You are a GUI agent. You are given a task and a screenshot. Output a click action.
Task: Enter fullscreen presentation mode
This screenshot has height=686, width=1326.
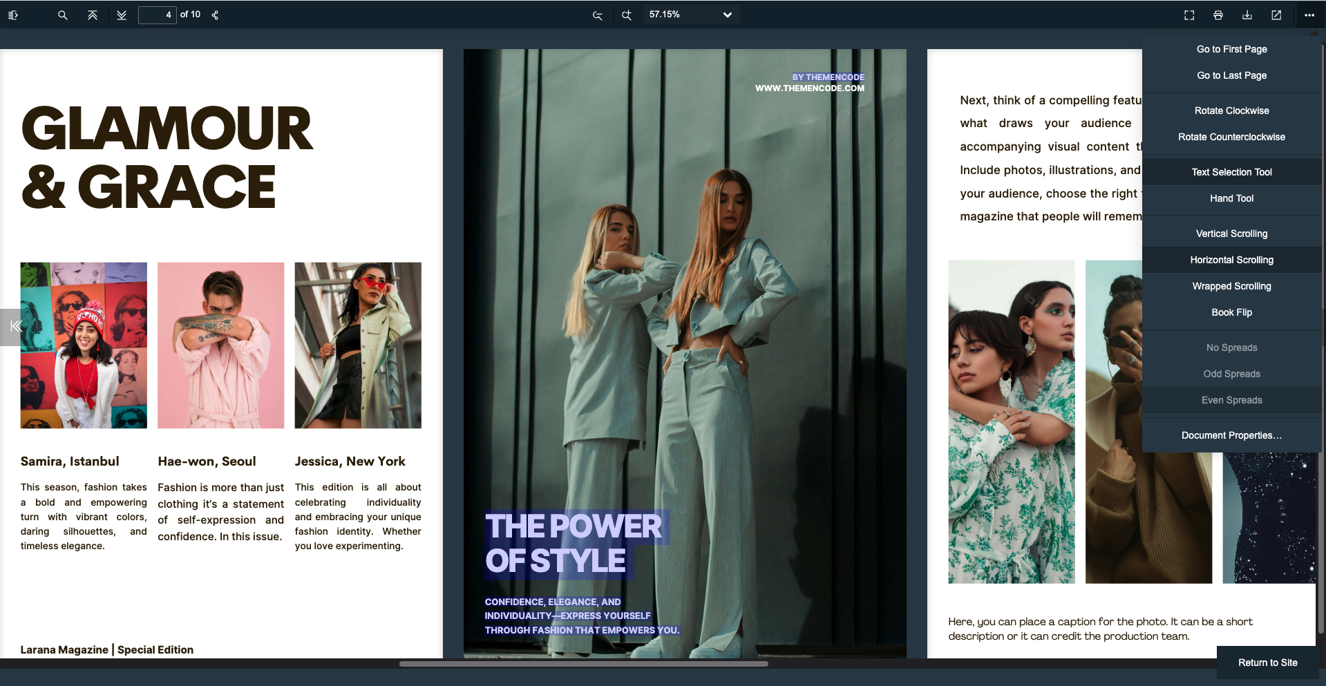(1189, 15)
